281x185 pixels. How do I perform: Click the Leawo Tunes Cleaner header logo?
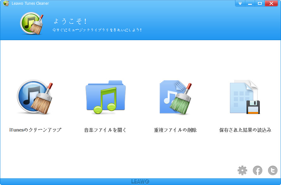[32, 23]
